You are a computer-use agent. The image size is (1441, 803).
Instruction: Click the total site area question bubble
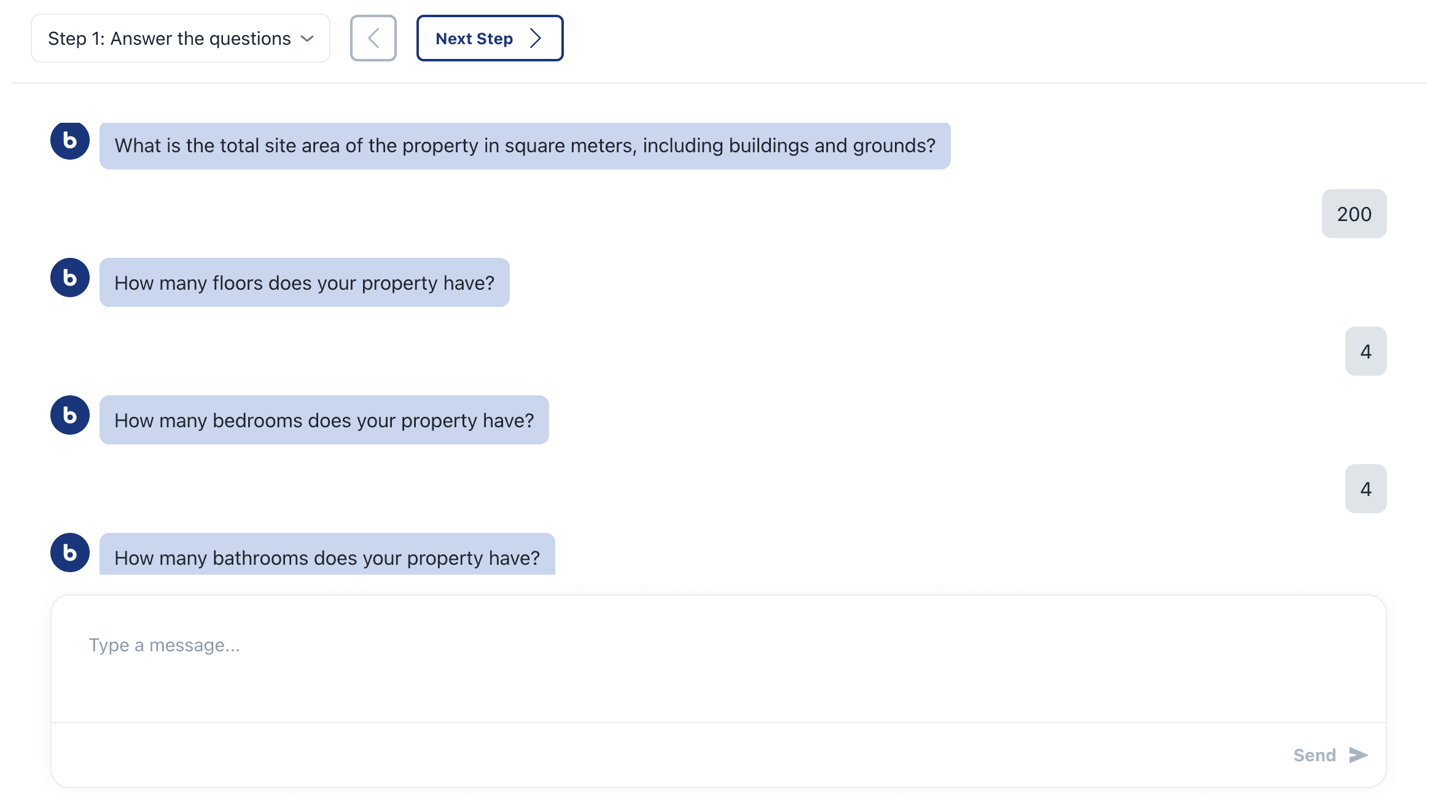(525, 146)
